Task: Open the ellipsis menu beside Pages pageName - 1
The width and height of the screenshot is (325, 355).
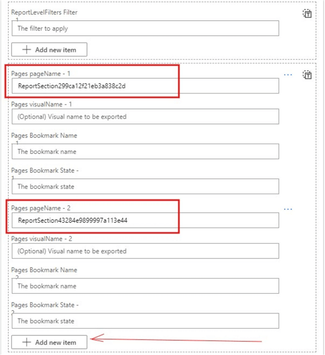Action: point(288,75)
